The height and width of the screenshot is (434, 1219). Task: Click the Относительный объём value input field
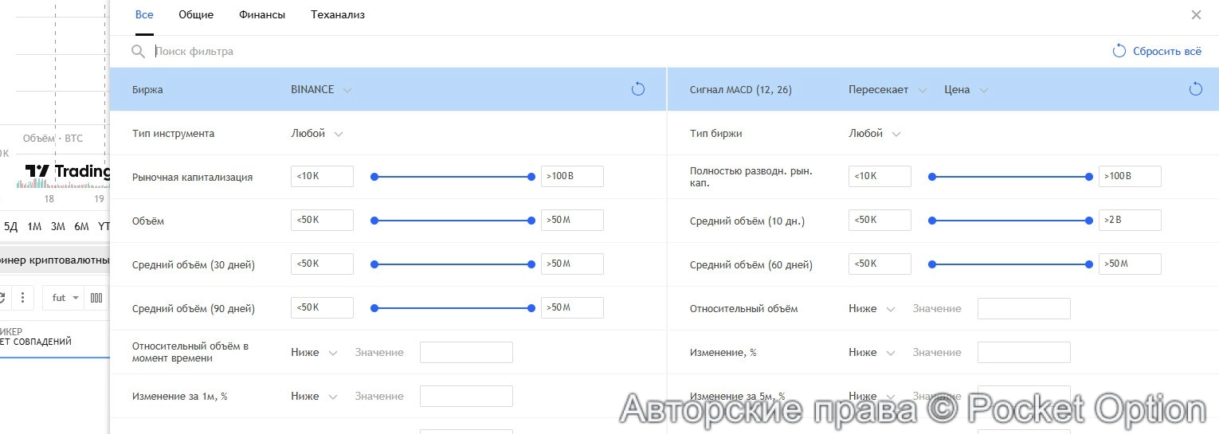1023,308
